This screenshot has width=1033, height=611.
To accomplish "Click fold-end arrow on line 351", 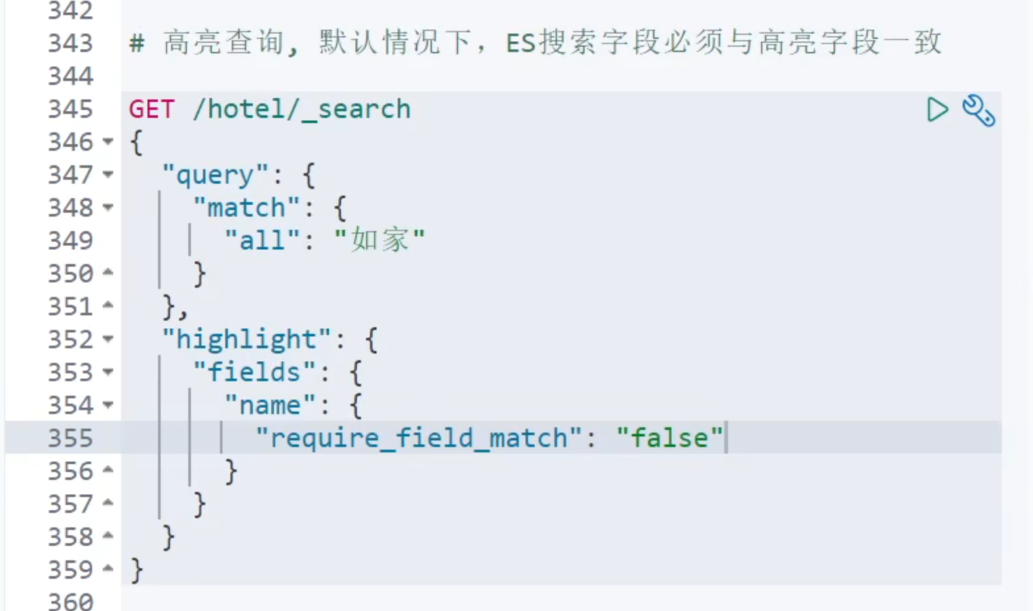I will (x=108, y=305).
